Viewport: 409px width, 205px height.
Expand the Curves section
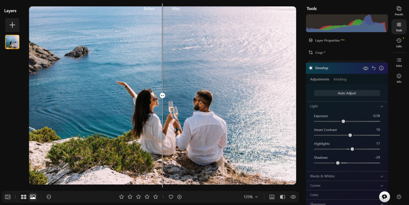(347, 186)
